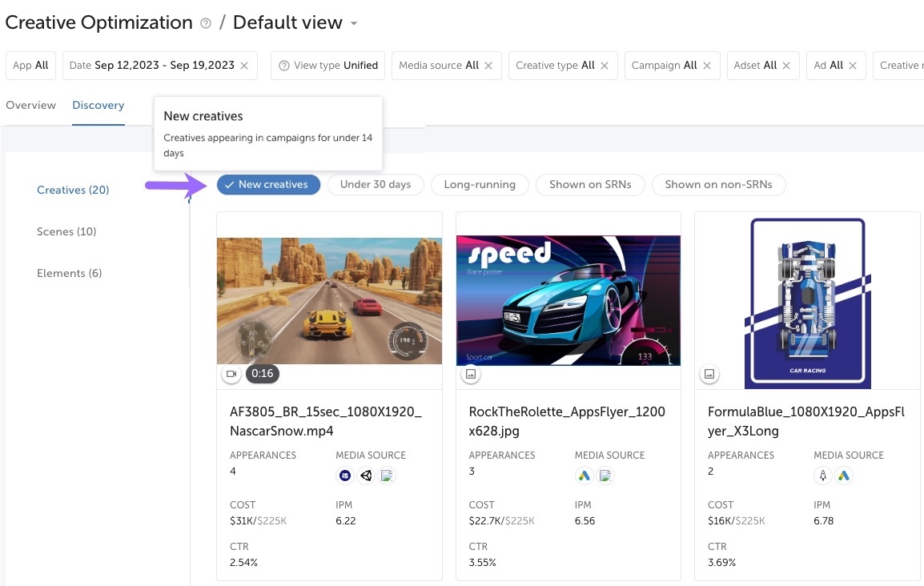Open the FormulaBlue_1080X1920 creative title
The image size is (924, 586).
coord(806,421)
